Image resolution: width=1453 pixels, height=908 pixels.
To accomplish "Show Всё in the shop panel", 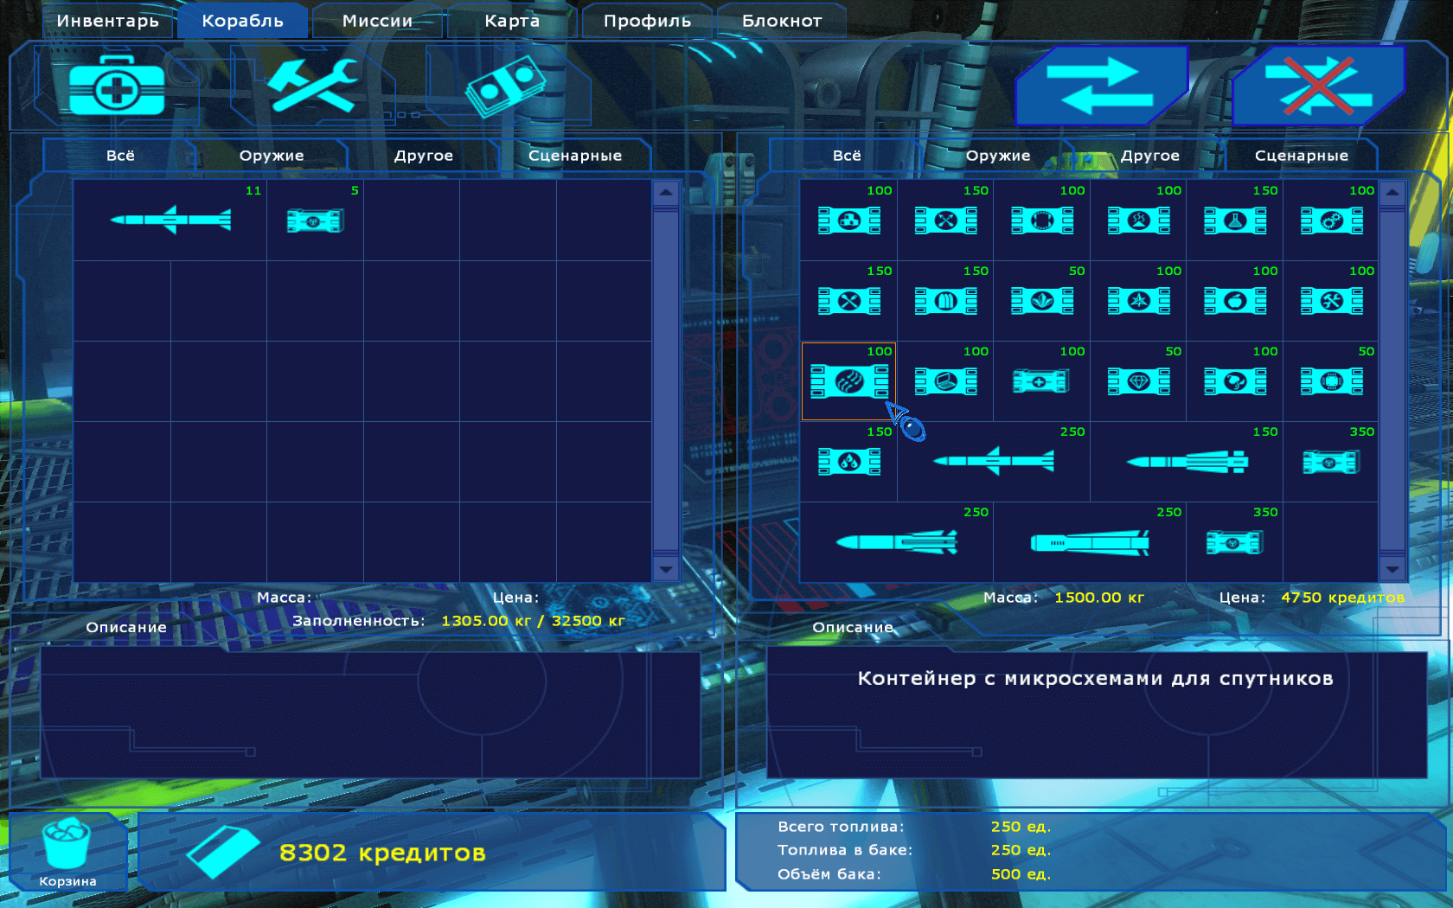I will click(x=847, y=156).
